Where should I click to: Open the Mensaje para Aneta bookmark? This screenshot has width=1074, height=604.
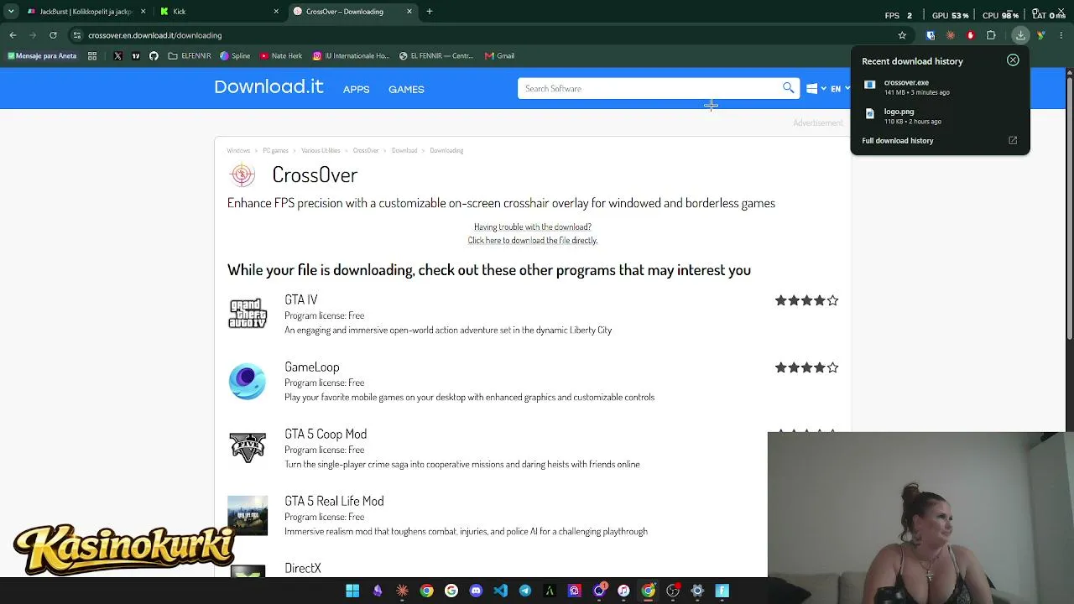(x=42, y=56)
